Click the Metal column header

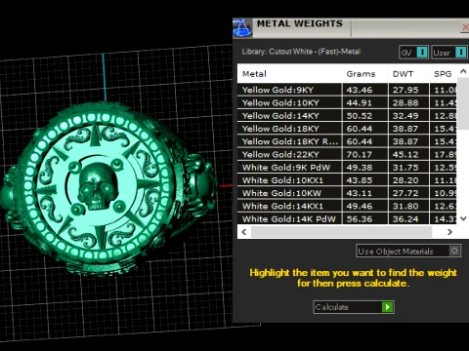coord(254,74)
